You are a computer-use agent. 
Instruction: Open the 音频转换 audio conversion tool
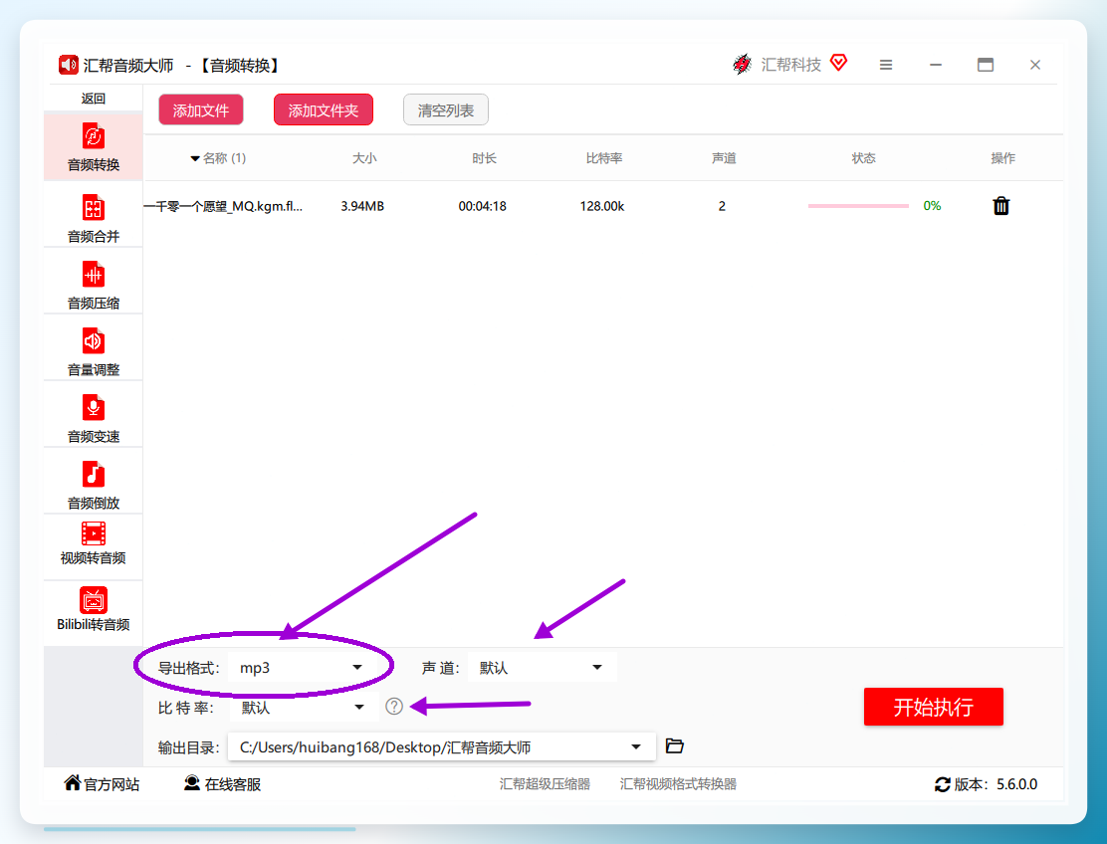pyautogui.click(x=94, y=146)
